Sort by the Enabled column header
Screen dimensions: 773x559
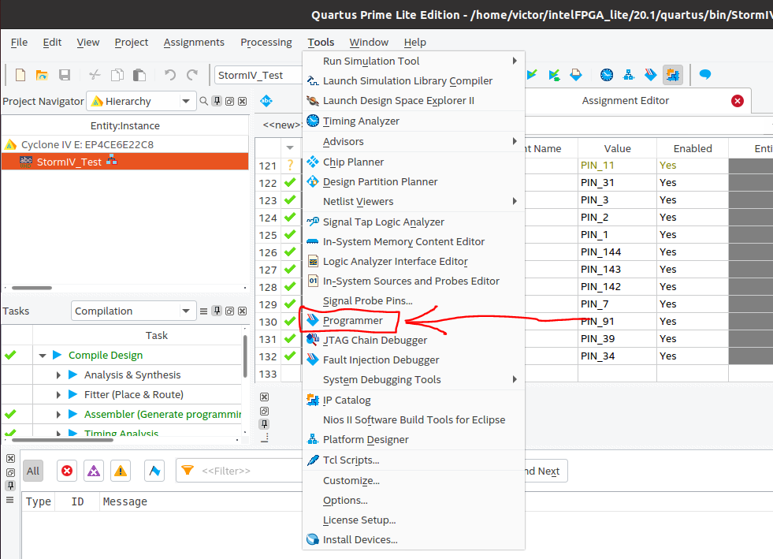tap(692, 148)
